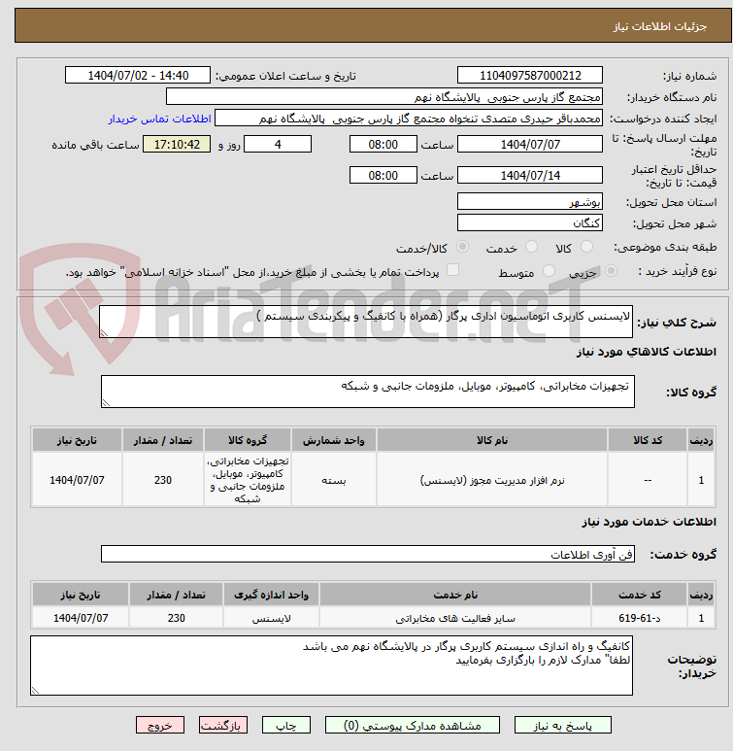
Task: Click the توضیحات خریدار notes textarea
Action: pyautogui.click(x=331, y=666)
